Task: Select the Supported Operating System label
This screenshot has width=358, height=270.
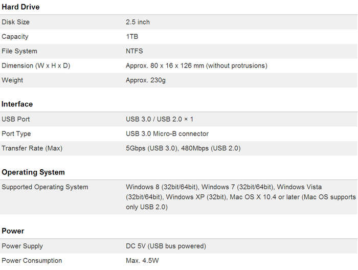Action: click(45, 187)
